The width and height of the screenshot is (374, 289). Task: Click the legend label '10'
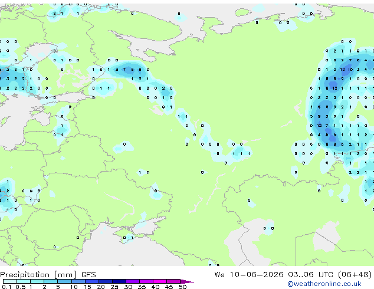click(x=74, y=287)
